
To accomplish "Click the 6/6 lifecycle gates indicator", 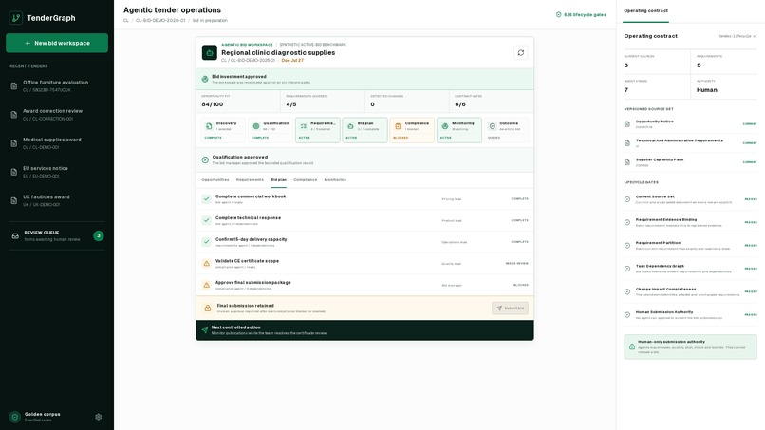I will point(581,14).
